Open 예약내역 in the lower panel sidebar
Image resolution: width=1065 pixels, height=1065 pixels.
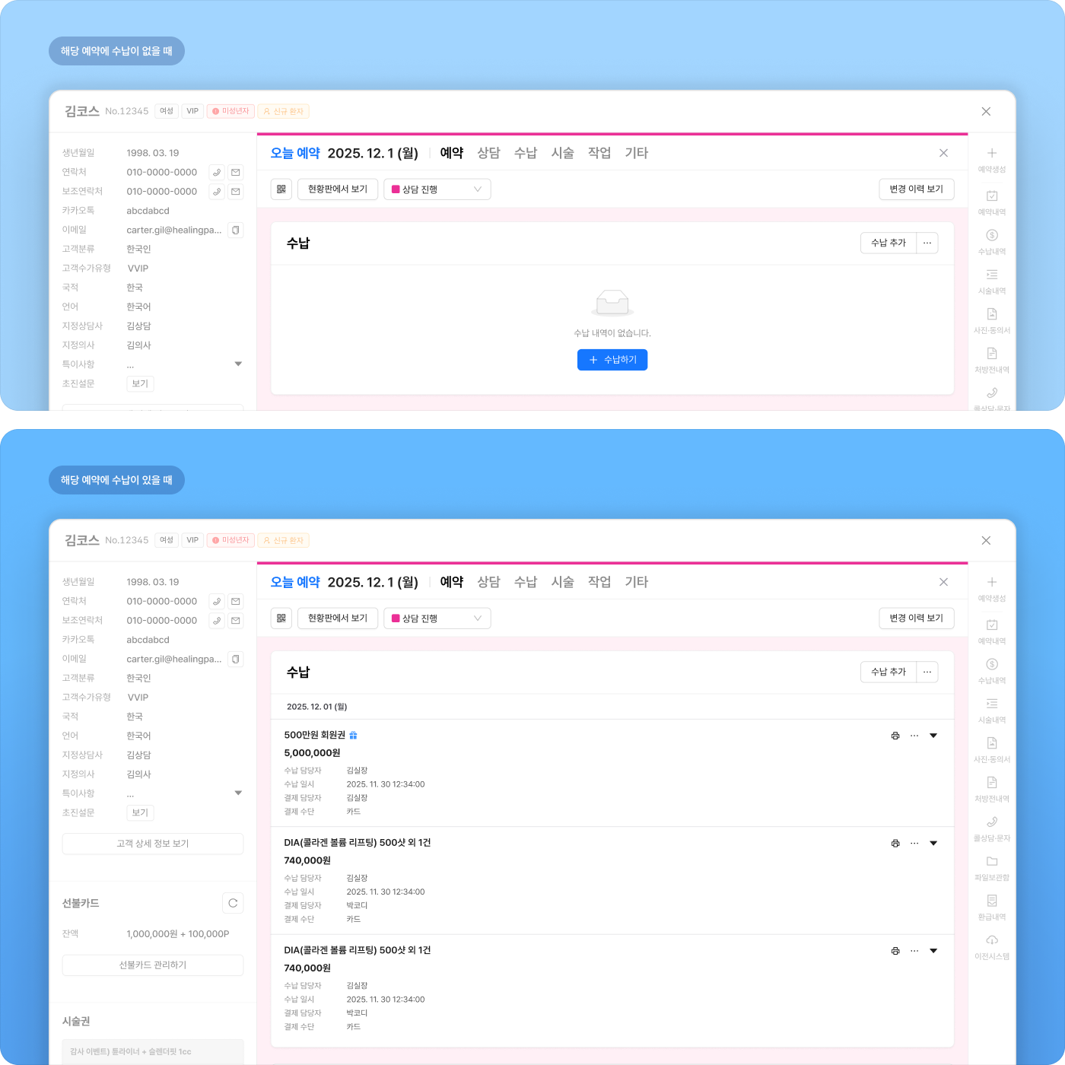coord(992,631)
